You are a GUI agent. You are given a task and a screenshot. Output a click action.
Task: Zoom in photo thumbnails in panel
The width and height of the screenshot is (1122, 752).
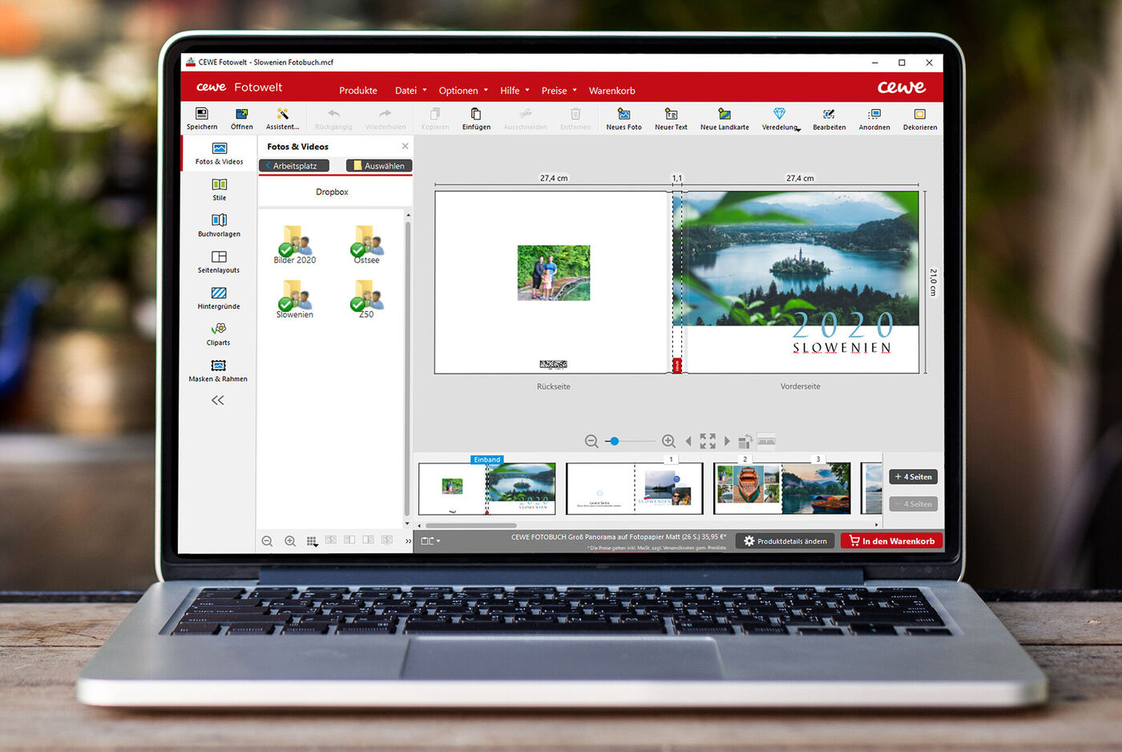tap(290, 541)
